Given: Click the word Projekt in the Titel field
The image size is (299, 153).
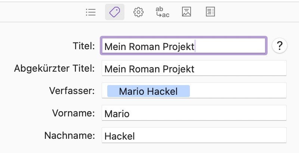Looking at the screenshot, I should point(179,47).
